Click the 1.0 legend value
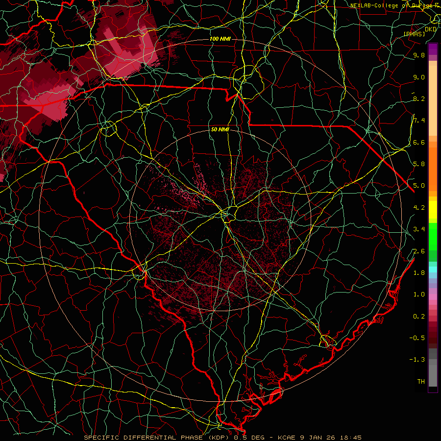The image size is (441, 441). 419,294
